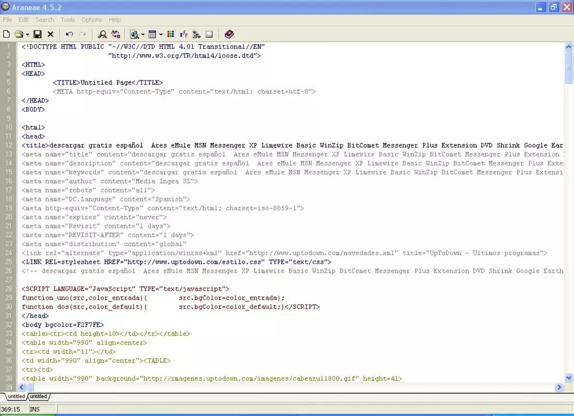The height and width of the screenshot is (416, 574).
Task: Open the color palette grid icon
Action: 171,34
